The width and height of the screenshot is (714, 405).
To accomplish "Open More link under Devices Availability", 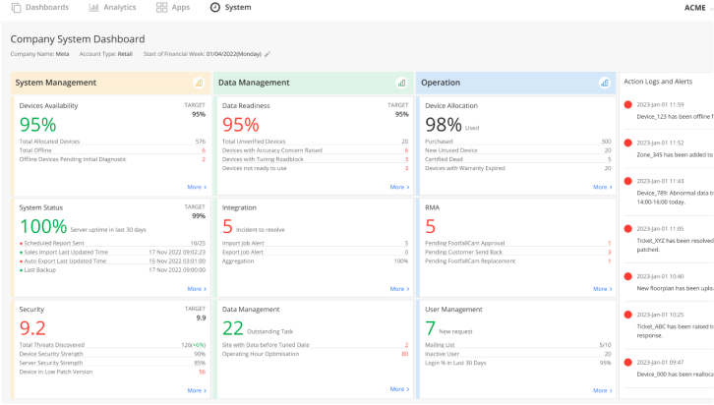I will pos(197,187).
